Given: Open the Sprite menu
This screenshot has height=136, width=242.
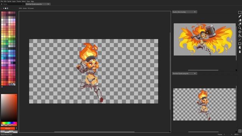Looking at the screenshot, I should 9,2.
